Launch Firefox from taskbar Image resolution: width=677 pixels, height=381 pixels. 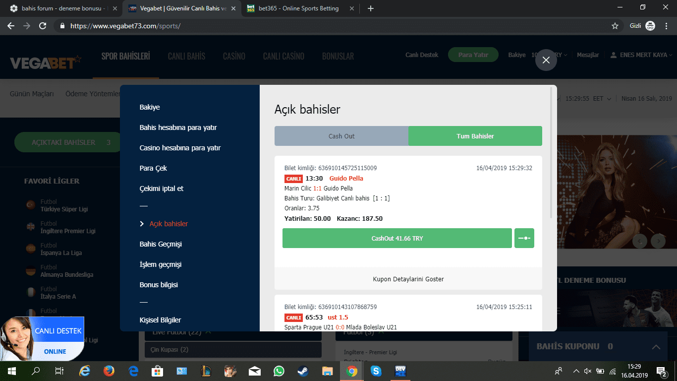point(109,371)
